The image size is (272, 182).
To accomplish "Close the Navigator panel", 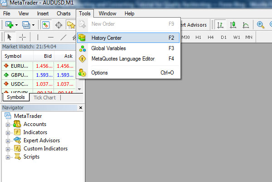I will 81,107.
